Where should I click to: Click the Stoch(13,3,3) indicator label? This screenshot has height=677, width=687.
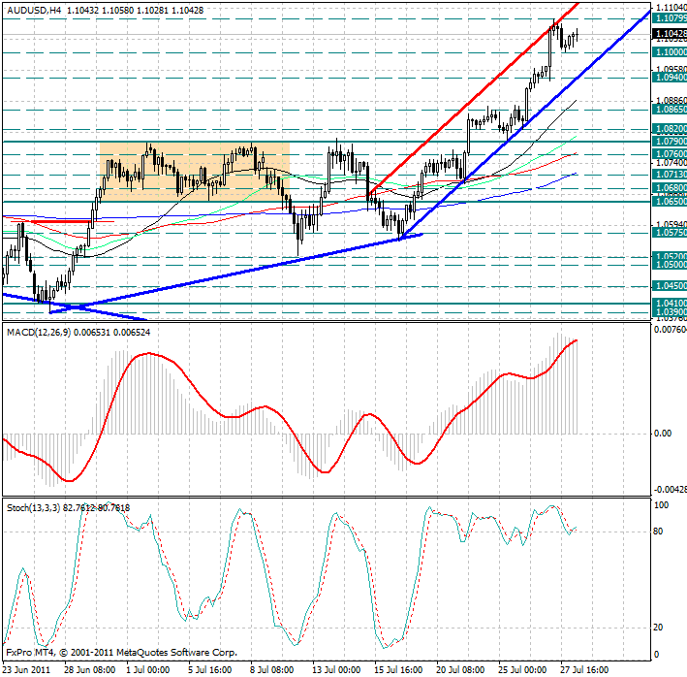[x=37, y=506]
